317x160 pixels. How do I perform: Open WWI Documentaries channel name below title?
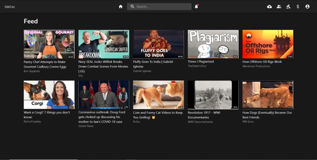pyautogui.click(x=200, y=122)
